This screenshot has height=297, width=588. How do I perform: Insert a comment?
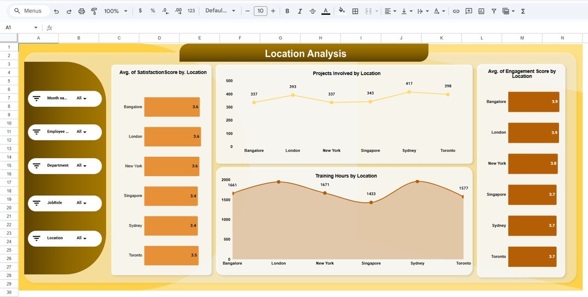coord(469,11)
